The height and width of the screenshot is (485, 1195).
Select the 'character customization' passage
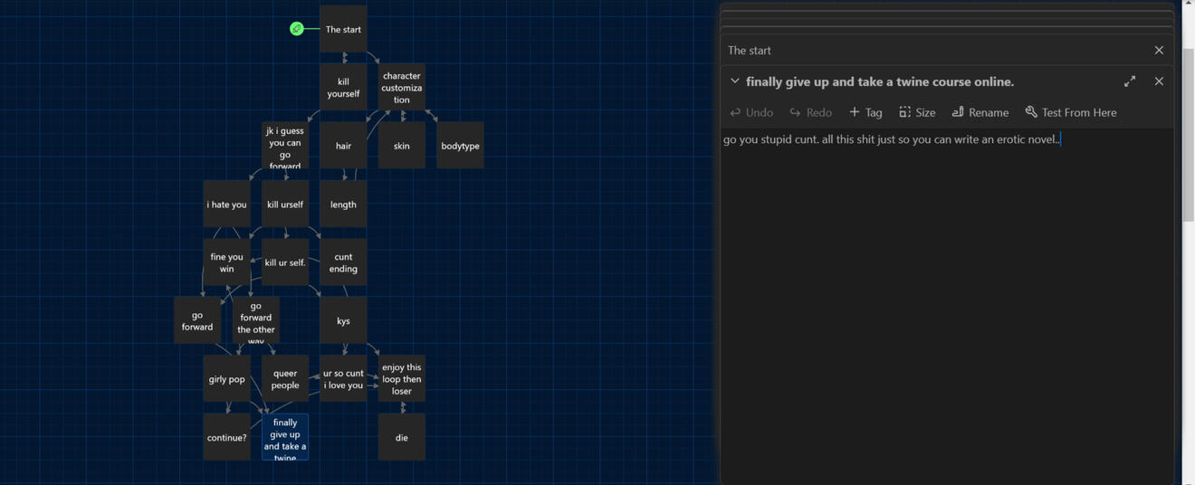click(401, 88)
